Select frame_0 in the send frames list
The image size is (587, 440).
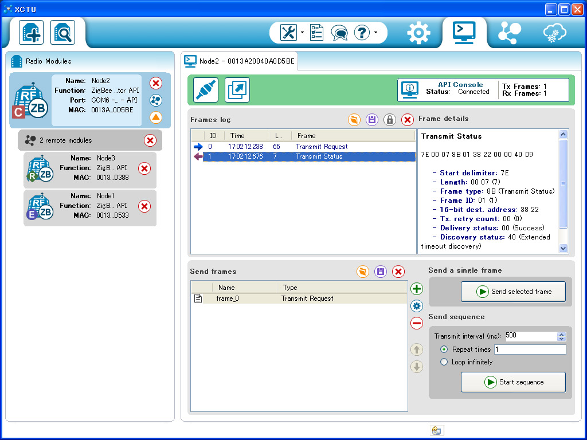299,298
